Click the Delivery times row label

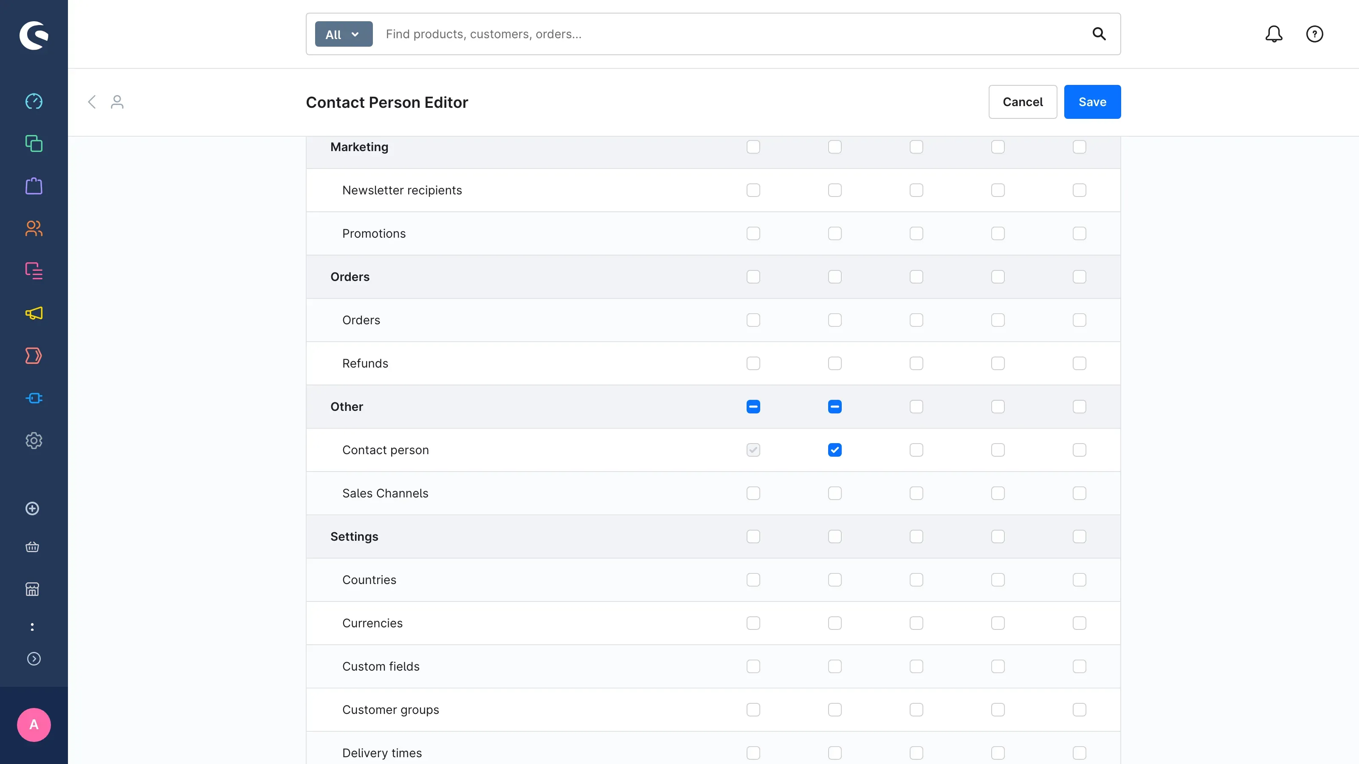[x=382, y=753]
